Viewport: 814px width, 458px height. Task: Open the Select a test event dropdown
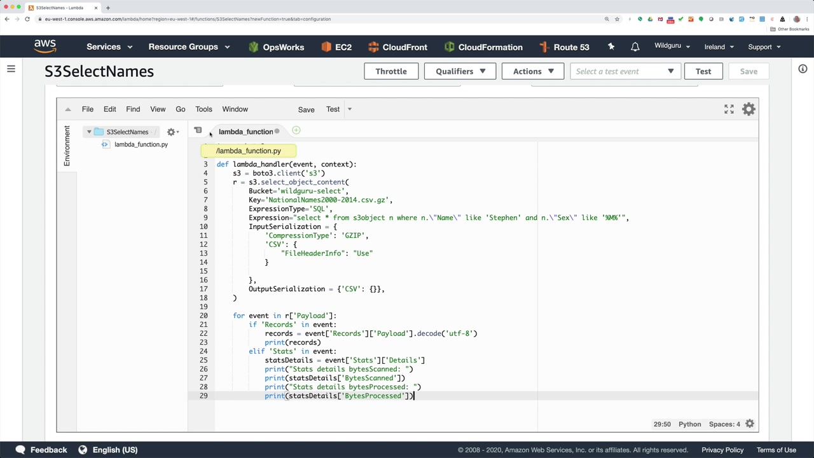coord(625,71)
